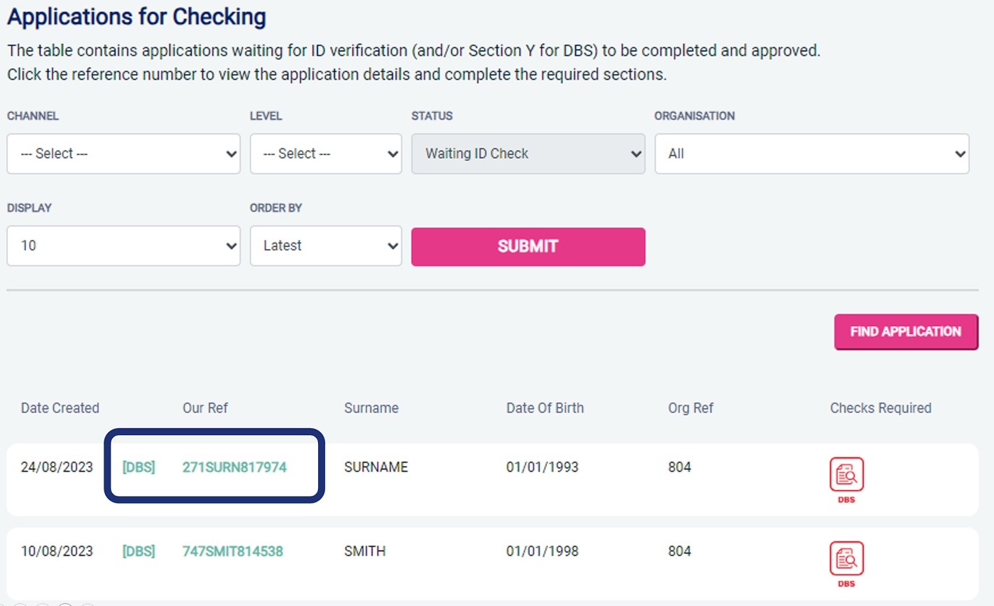Viewport: 994px width, 606px height.
Task: Click the Our Ref column header
Action: tap(205, 408)
